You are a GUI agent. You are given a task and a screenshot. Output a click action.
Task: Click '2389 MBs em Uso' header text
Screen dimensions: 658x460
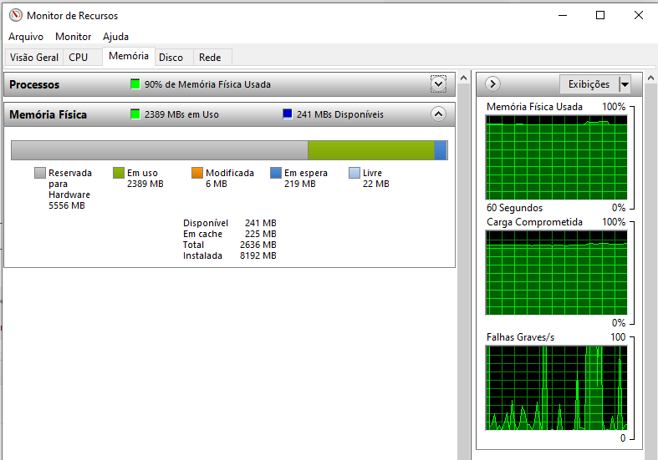[x=181, y=114]
